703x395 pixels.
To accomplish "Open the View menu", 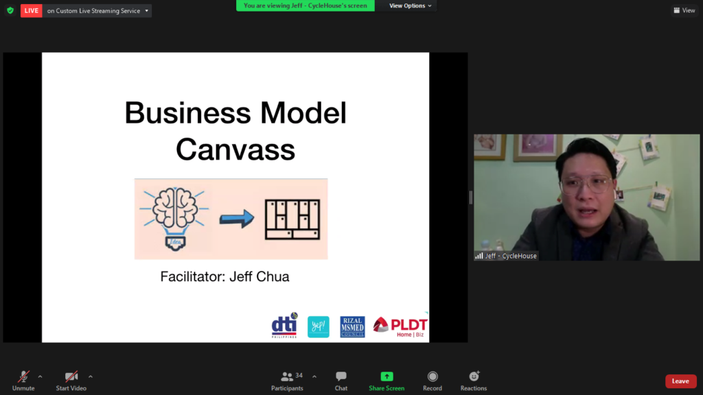I will [x=684, y=10].
